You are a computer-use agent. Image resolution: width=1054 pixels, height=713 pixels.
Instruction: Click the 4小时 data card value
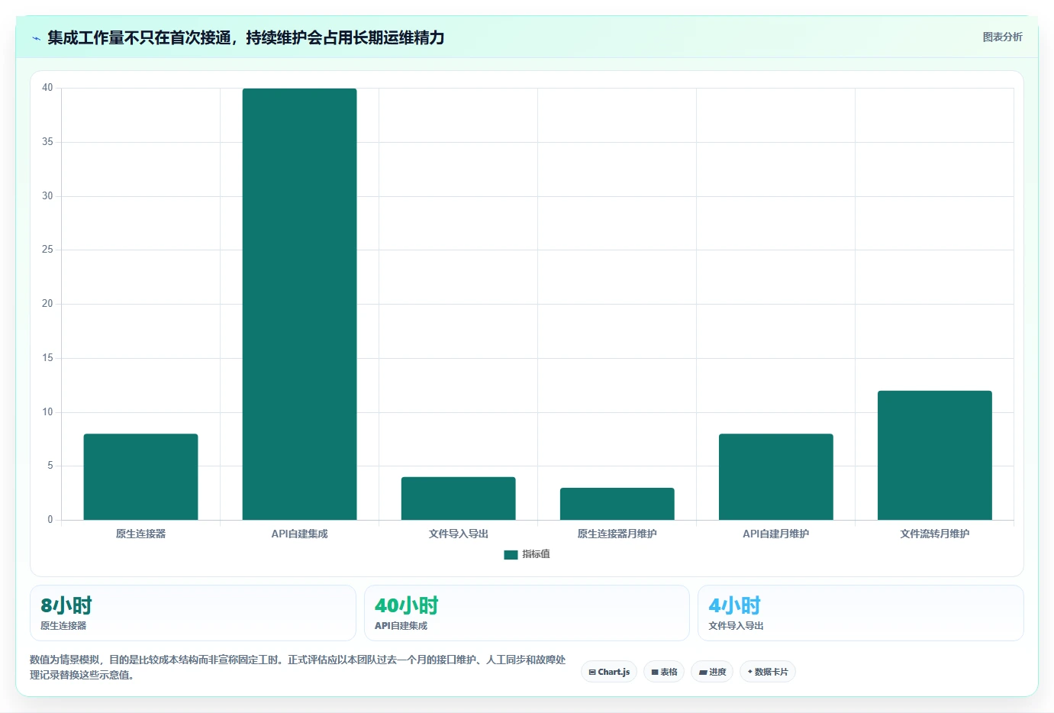(734, 605)
